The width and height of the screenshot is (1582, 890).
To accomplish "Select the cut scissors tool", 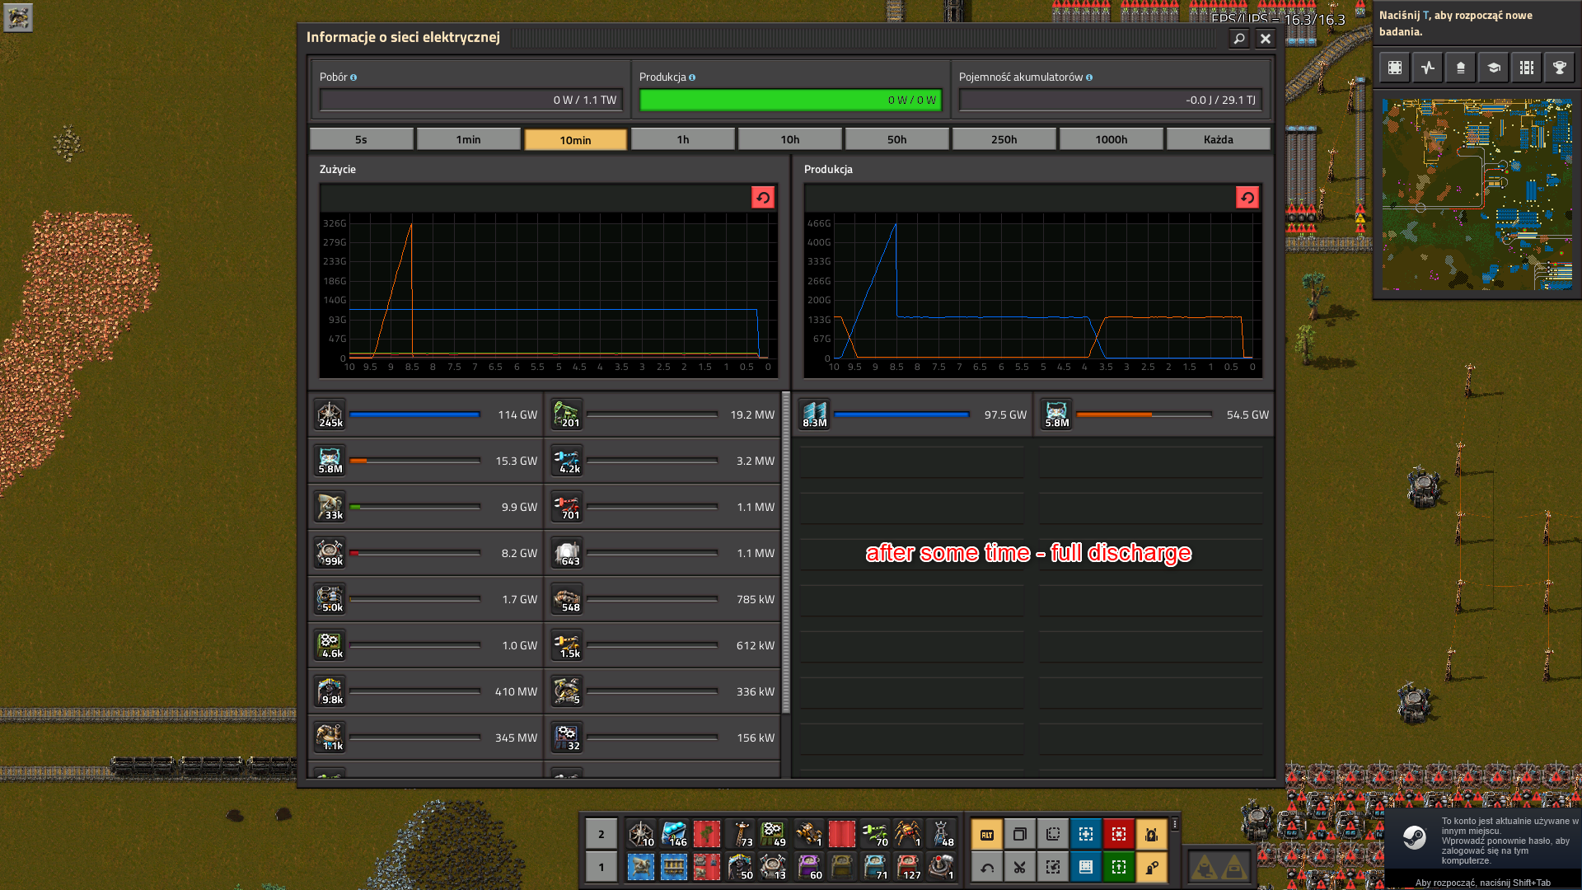I will pos(1019,867).
